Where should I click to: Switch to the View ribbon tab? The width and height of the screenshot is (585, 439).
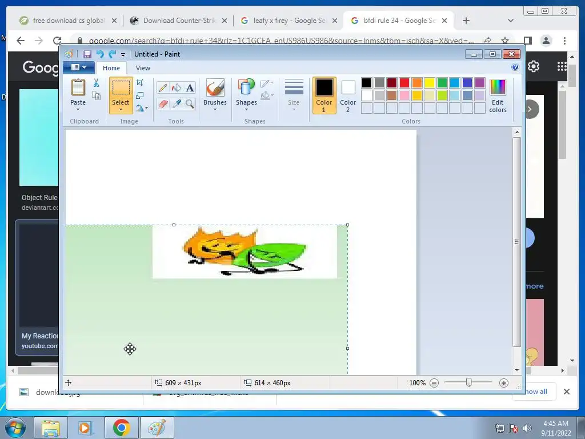(143, 68)
